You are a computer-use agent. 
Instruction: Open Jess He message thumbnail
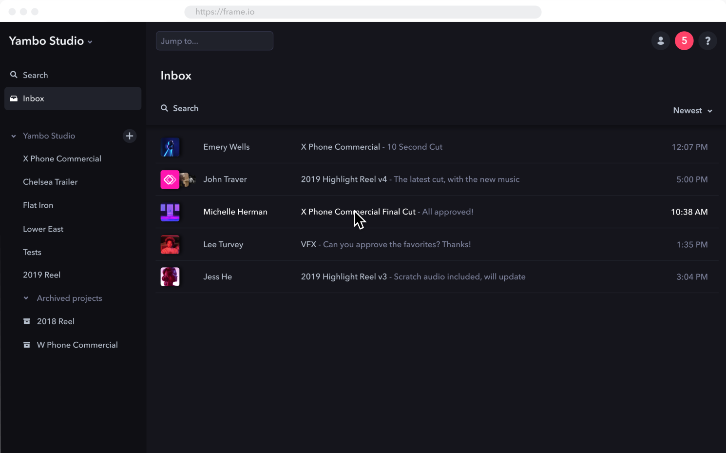click(x=170, y=277)
